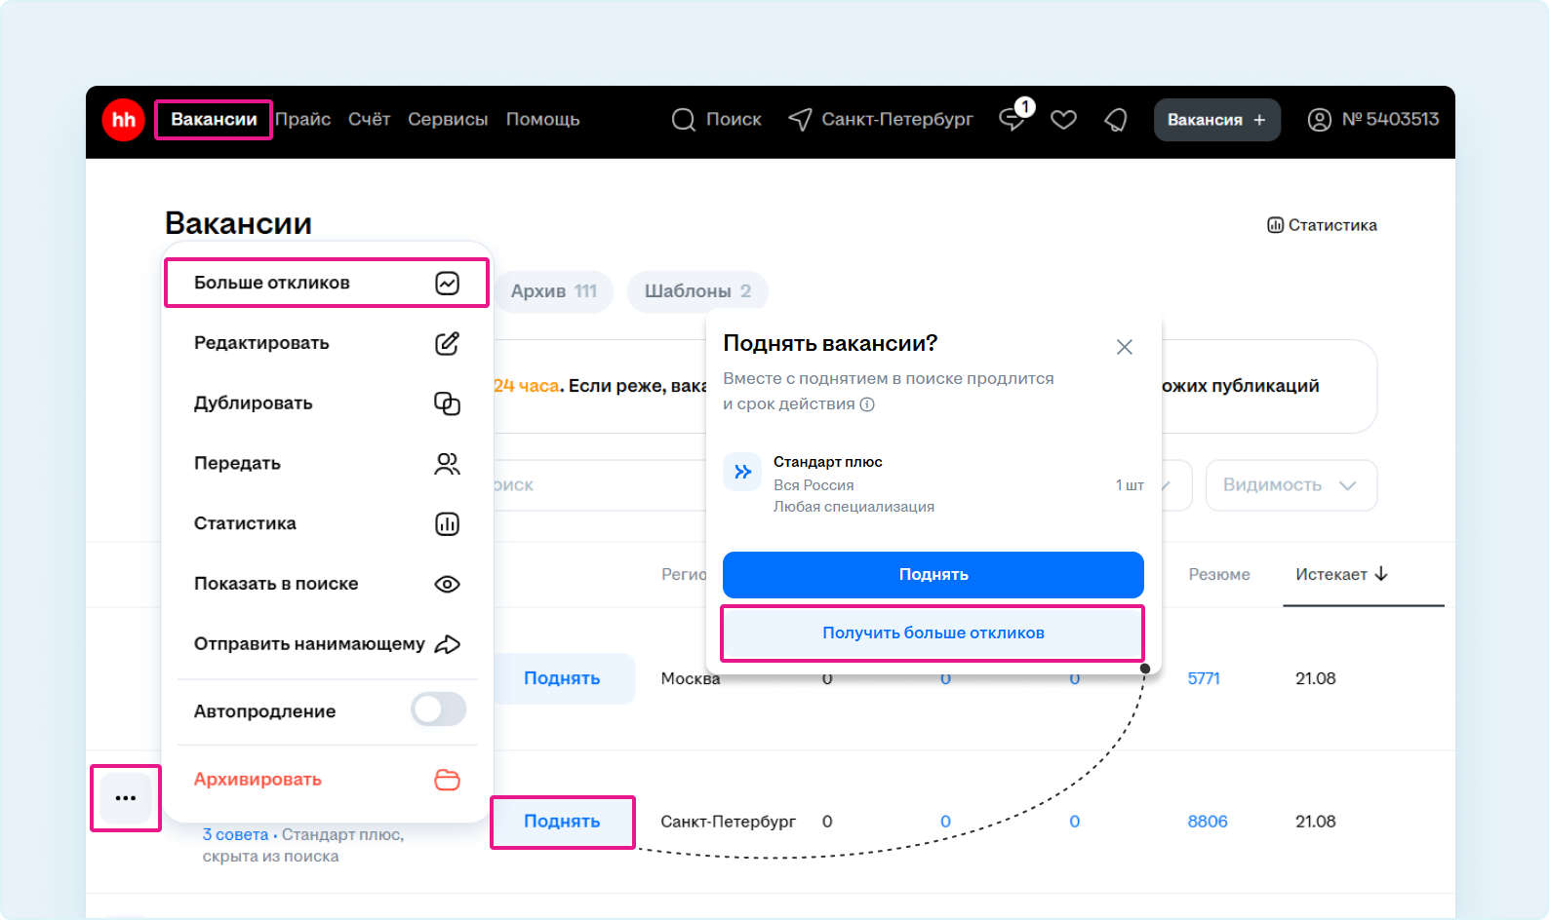The height and width of the screenshot is (920, 1549).
Task: Expand the Видимость dropdown
Action: tap(1291, 485)
